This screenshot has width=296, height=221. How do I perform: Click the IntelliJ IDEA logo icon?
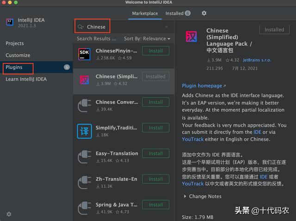pyautogui.click(x=10, y=22)
